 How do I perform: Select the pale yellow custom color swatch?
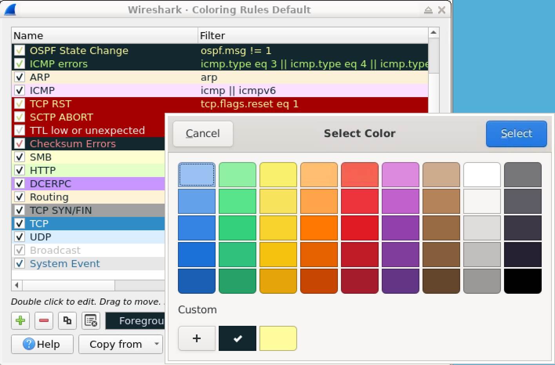pos(278,338)
